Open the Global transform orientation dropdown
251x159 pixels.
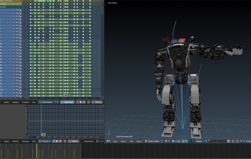click(x=201, y=142)
